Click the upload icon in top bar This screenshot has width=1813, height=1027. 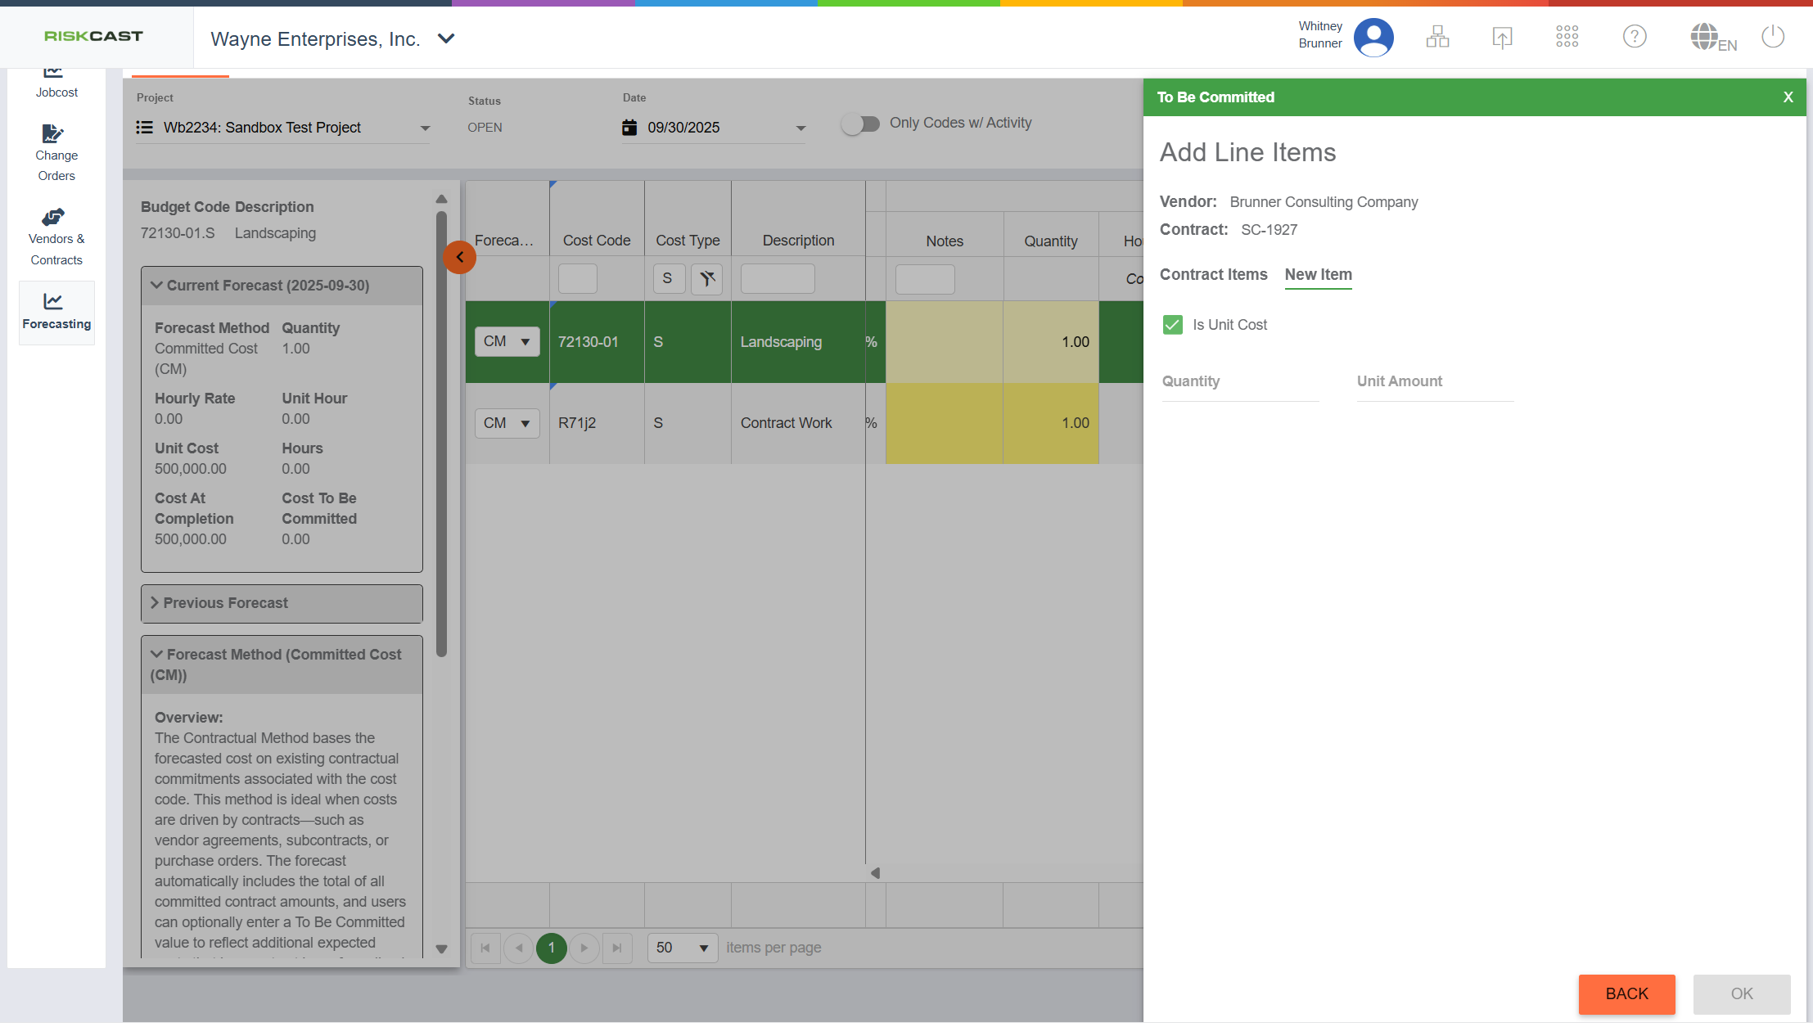pos(1502,37)
